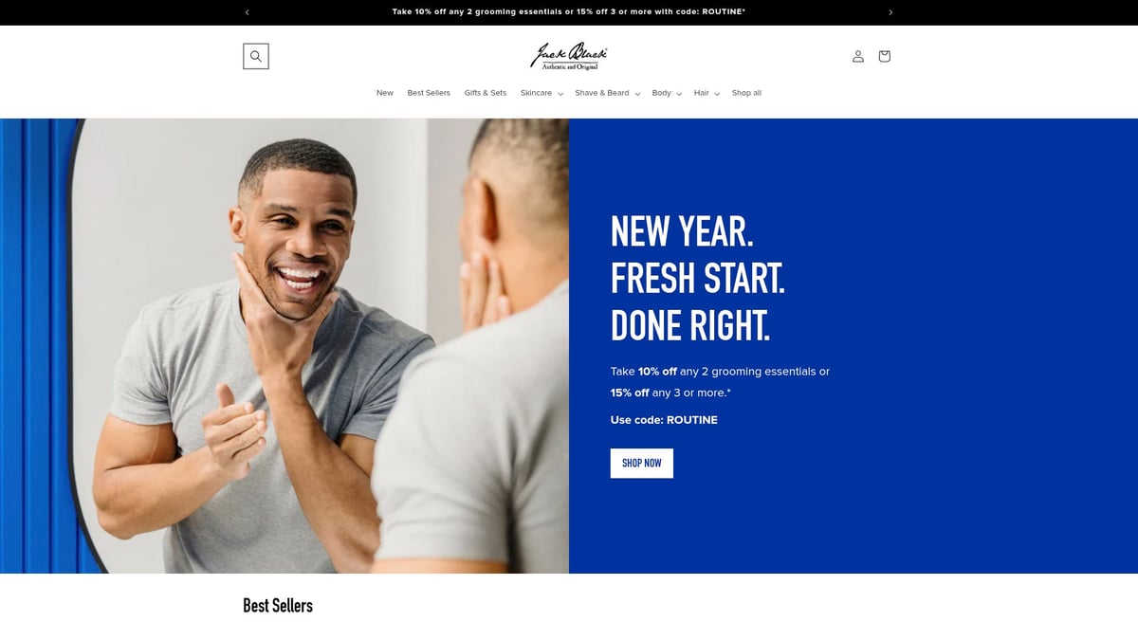Click the hero image of man at mirror

point(284,346)
